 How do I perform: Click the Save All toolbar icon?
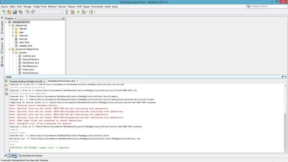point(20,12)
